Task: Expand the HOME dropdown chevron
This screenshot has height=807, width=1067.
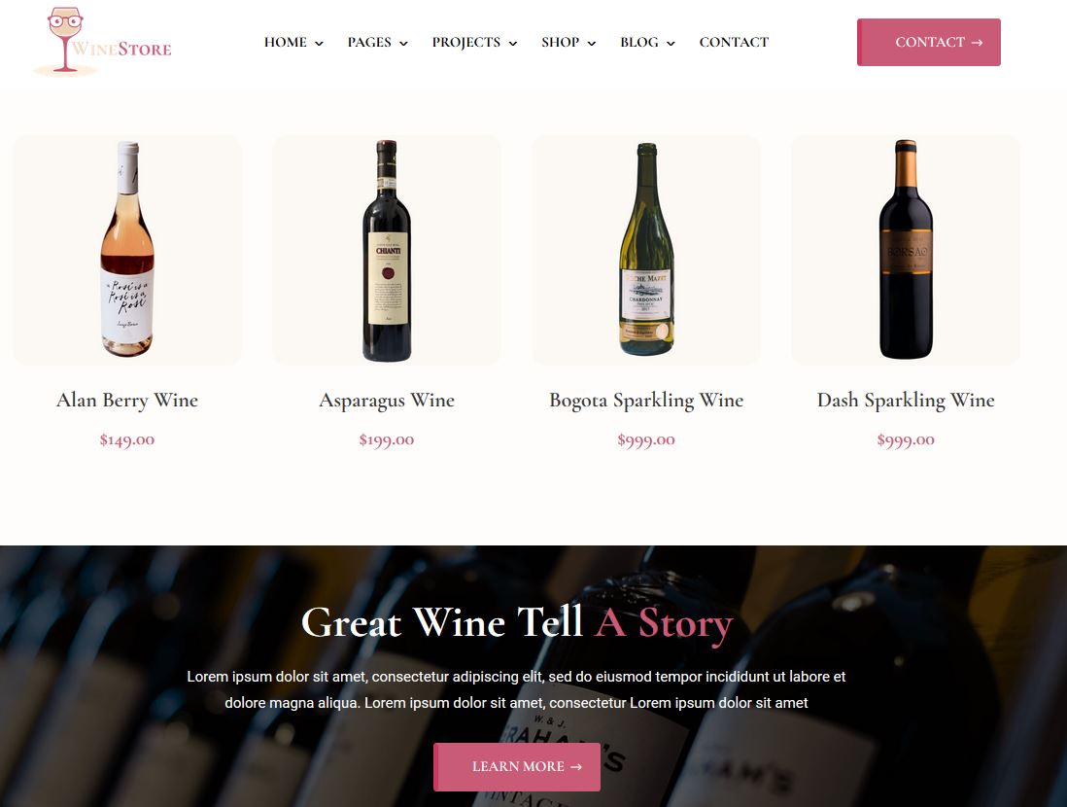Action: coord(319,44)
